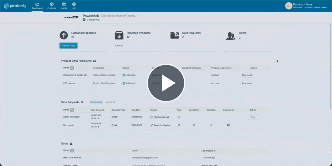Download Documents & Safety Sheets template
Image resolution: width=332 pixels, height=166 pixels.
pyautogui.click(x=247, y=75)
